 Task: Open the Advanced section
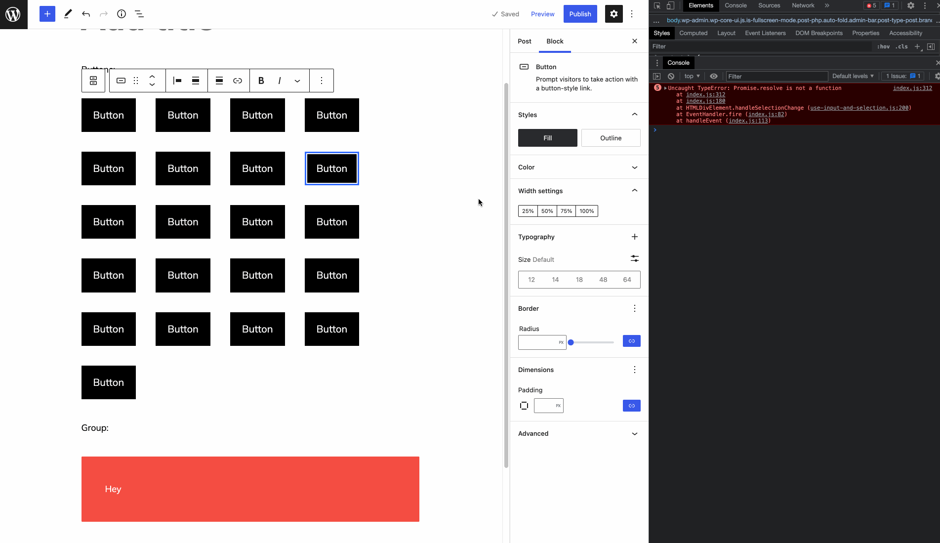tap(634, 433)
